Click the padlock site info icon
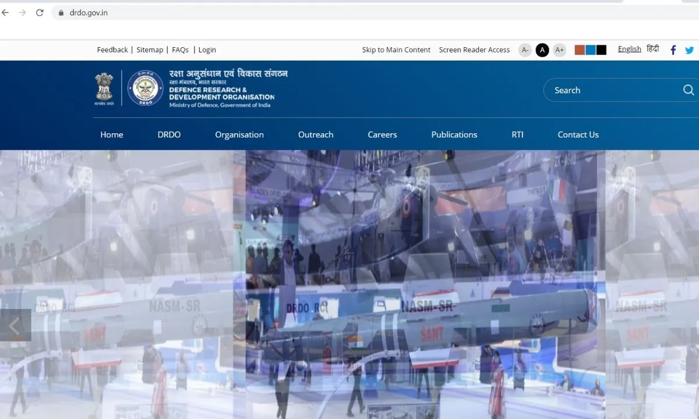Screen dimensions: 699x419 [60, 12]
